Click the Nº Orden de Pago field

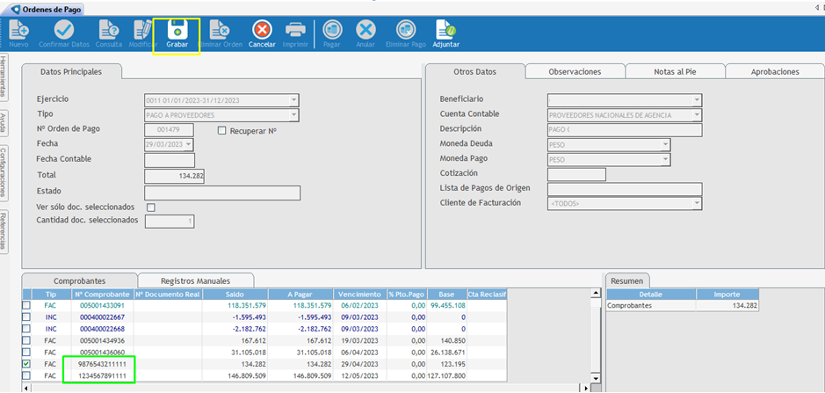tap(169, 129)
